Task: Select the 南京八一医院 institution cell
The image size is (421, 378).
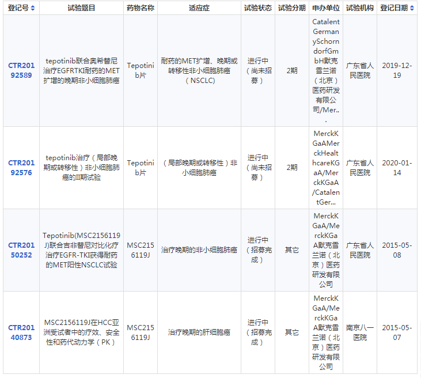Action: pos(360,332)
